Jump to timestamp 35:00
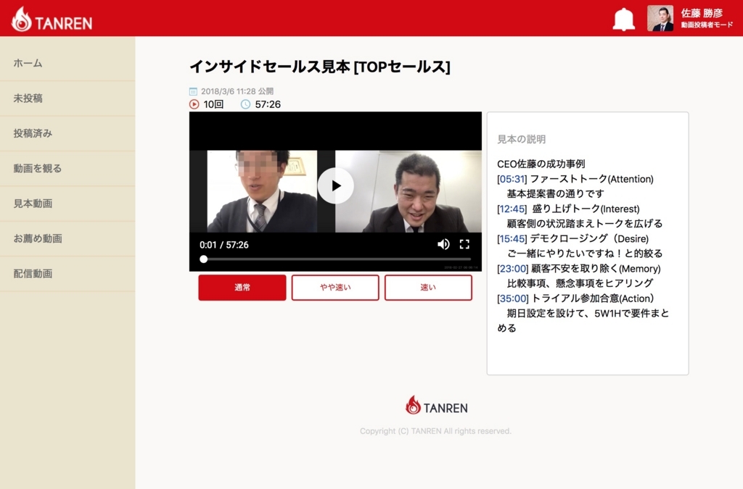Viewport: 743px width, 489px height. coord(513,298)
